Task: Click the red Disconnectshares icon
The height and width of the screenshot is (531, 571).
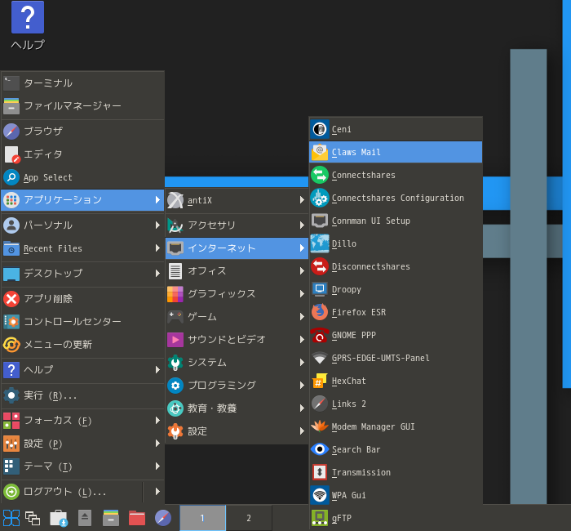Action: [320, 266]
